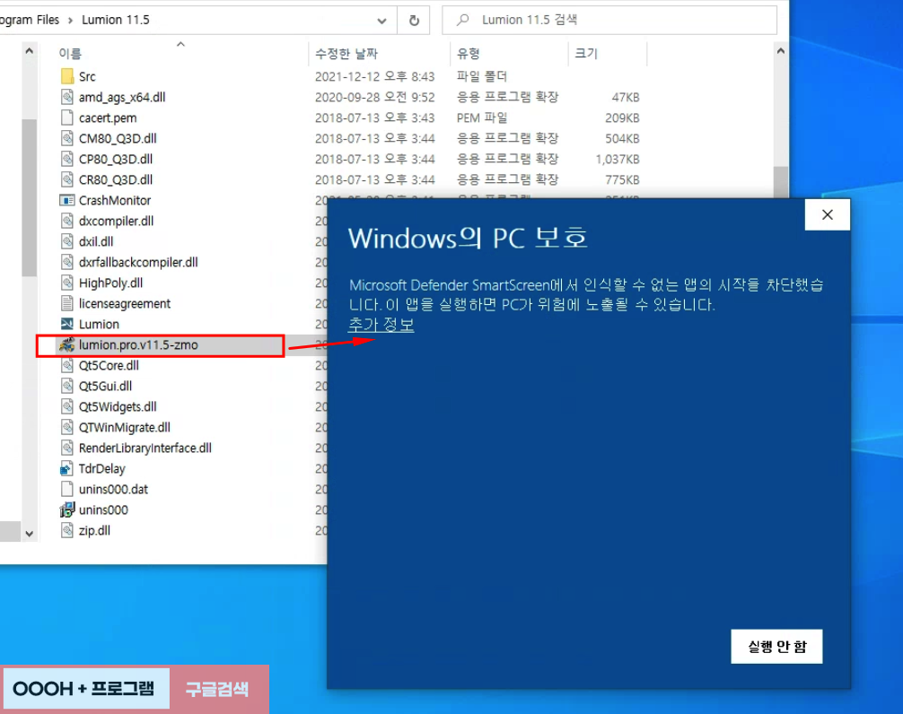Click the CP80_Q3D.dll file icon
The image size is (903, 714).
click(66, 160)
